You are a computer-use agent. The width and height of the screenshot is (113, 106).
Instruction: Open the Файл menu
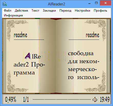pos(7,11)
